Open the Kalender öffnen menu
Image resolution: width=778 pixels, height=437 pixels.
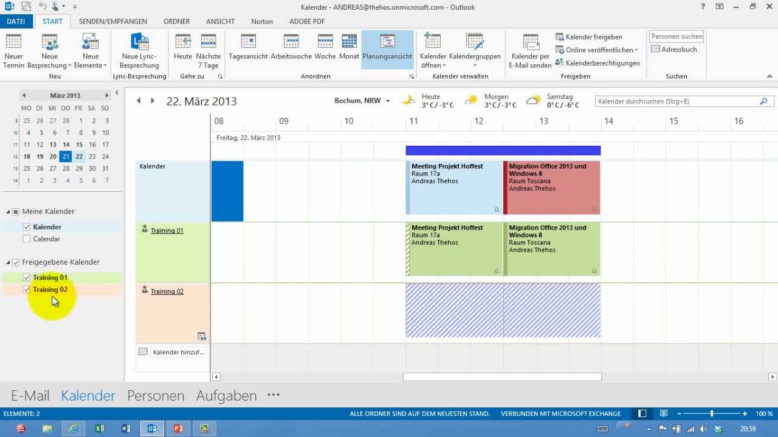click(433, 52)
